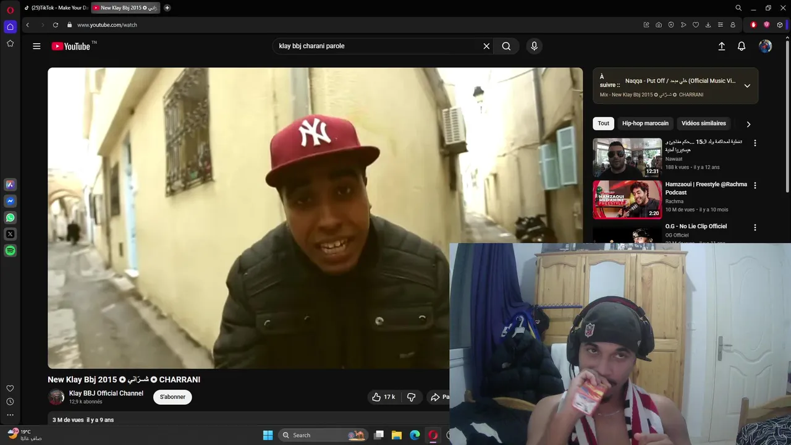
Task: Open Microsoft Edge from taskbar
Action: point(415,435)
